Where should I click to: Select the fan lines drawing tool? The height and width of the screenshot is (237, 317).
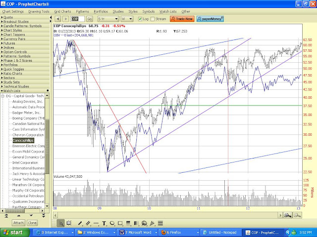click(x=152, y=223)
